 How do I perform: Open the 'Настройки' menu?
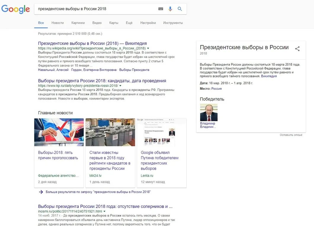click(148, 23)
